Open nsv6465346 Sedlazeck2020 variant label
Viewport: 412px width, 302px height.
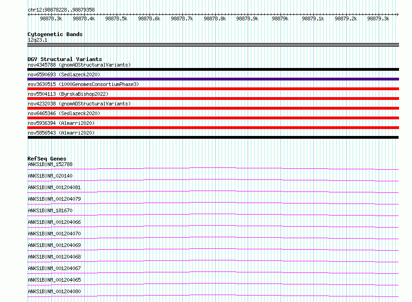point(64,113)
